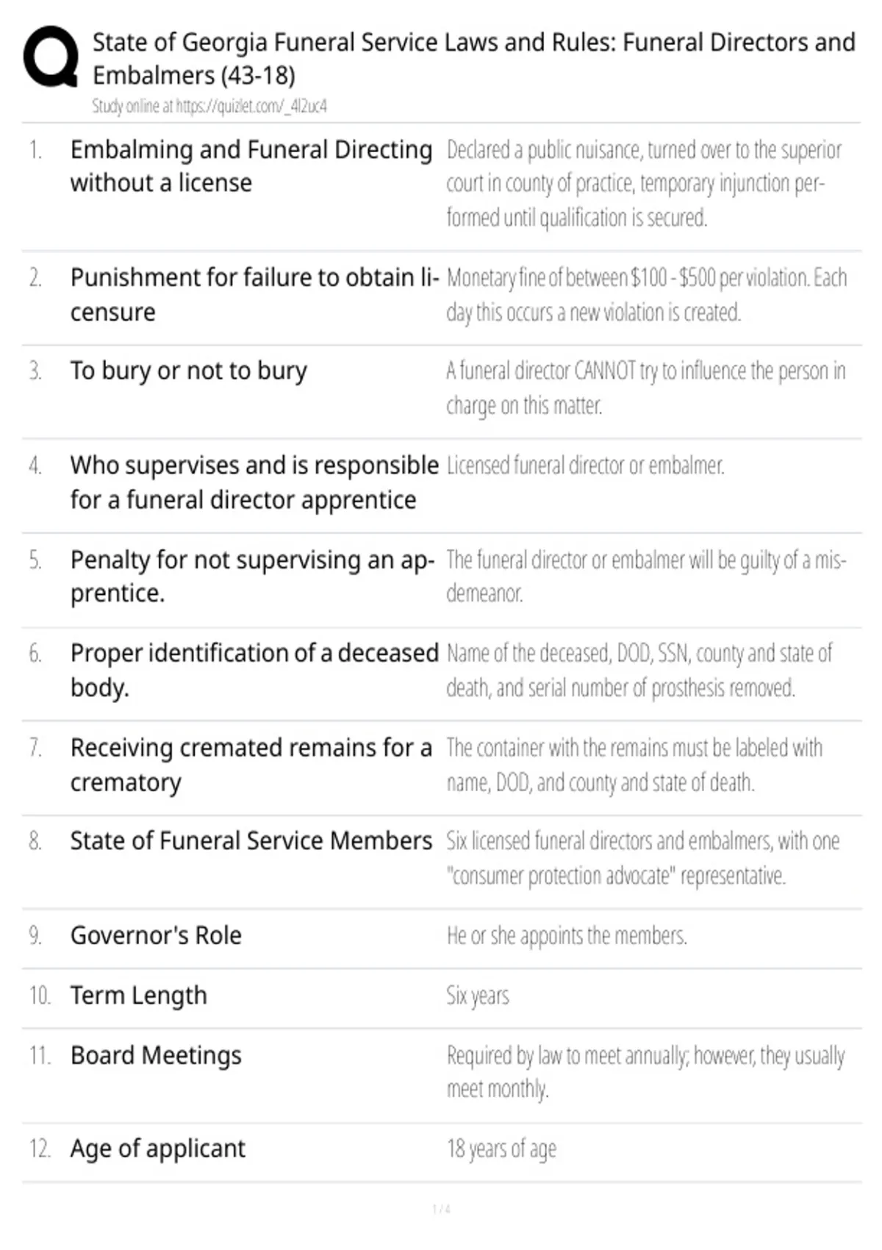Viewport: 882px width, 1250px height.
Task: Select the 'Governor's Role' term
Action: 156,935
